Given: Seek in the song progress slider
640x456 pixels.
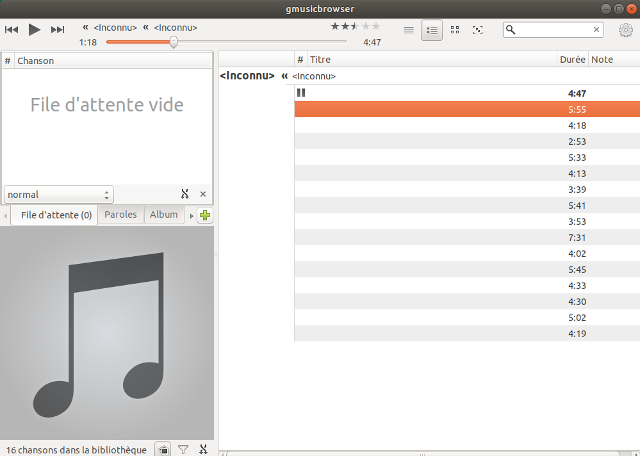Looking at the screenshot, I should [x=227, y=42].
